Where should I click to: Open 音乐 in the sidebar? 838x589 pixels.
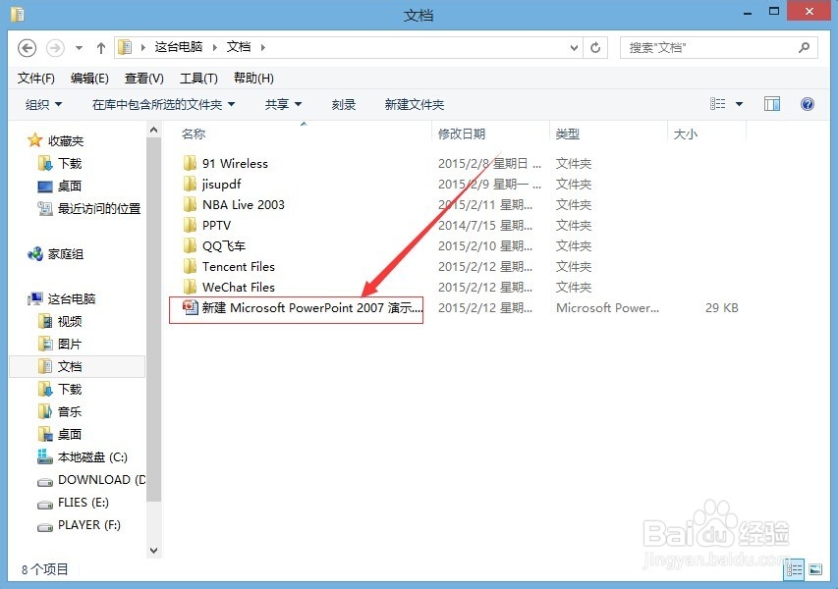[60, 411]
